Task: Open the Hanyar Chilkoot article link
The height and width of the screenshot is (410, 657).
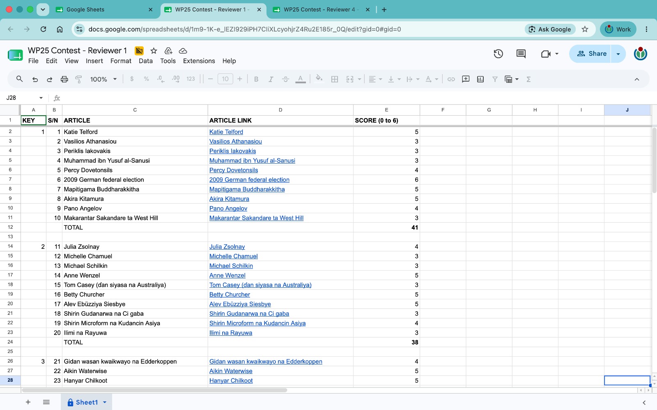Action: pos(231,380)
